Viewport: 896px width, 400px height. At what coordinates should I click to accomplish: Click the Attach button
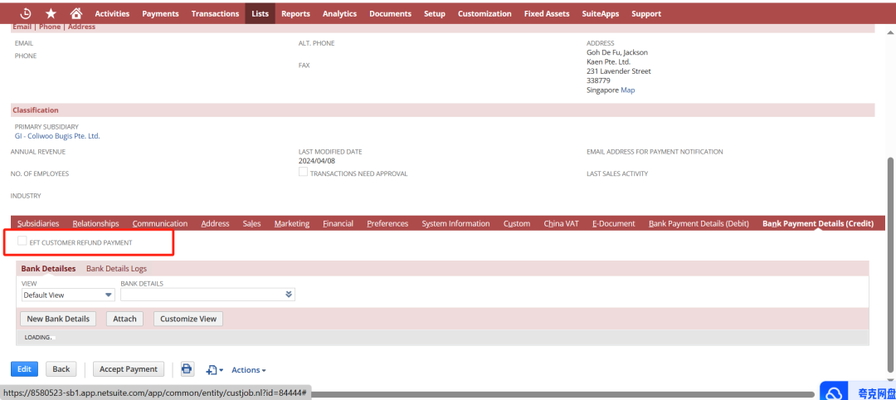click(x=124, y=319)
